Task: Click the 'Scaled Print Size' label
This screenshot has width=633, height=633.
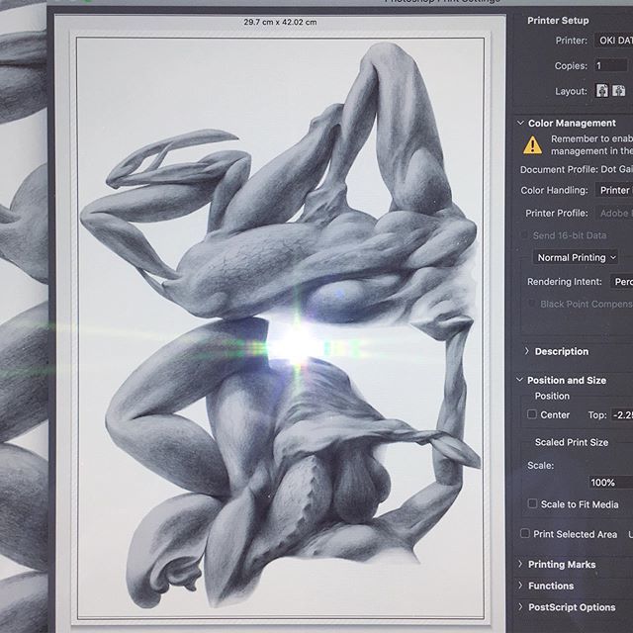Action: click(572, 442)
